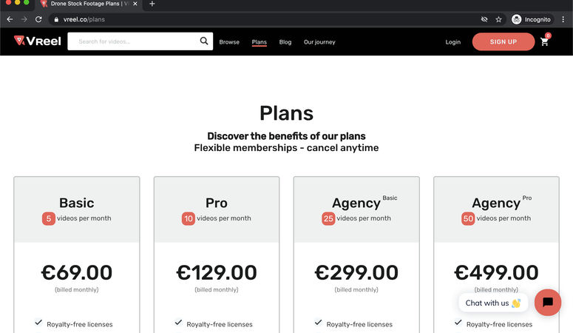Screen dimensions: 573x333
Task: Bookmark page with the star icon
Action: [x=498, y=19]
